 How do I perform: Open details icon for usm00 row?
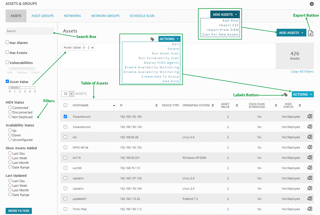310,168
